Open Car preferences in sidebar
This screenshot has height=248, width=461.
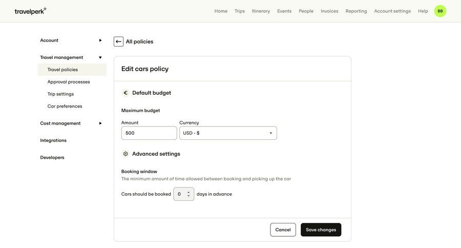coord(65,107)
